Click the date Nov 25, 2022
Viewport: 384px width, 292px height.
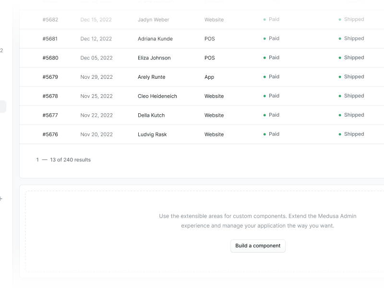[x=96, y=96]
